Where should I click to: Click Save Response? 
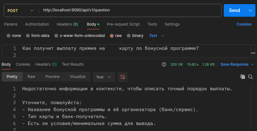tap(234, 64)
